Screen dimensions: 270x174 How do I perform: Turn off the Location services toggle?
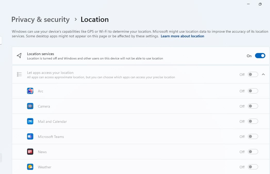coord(260,56)
